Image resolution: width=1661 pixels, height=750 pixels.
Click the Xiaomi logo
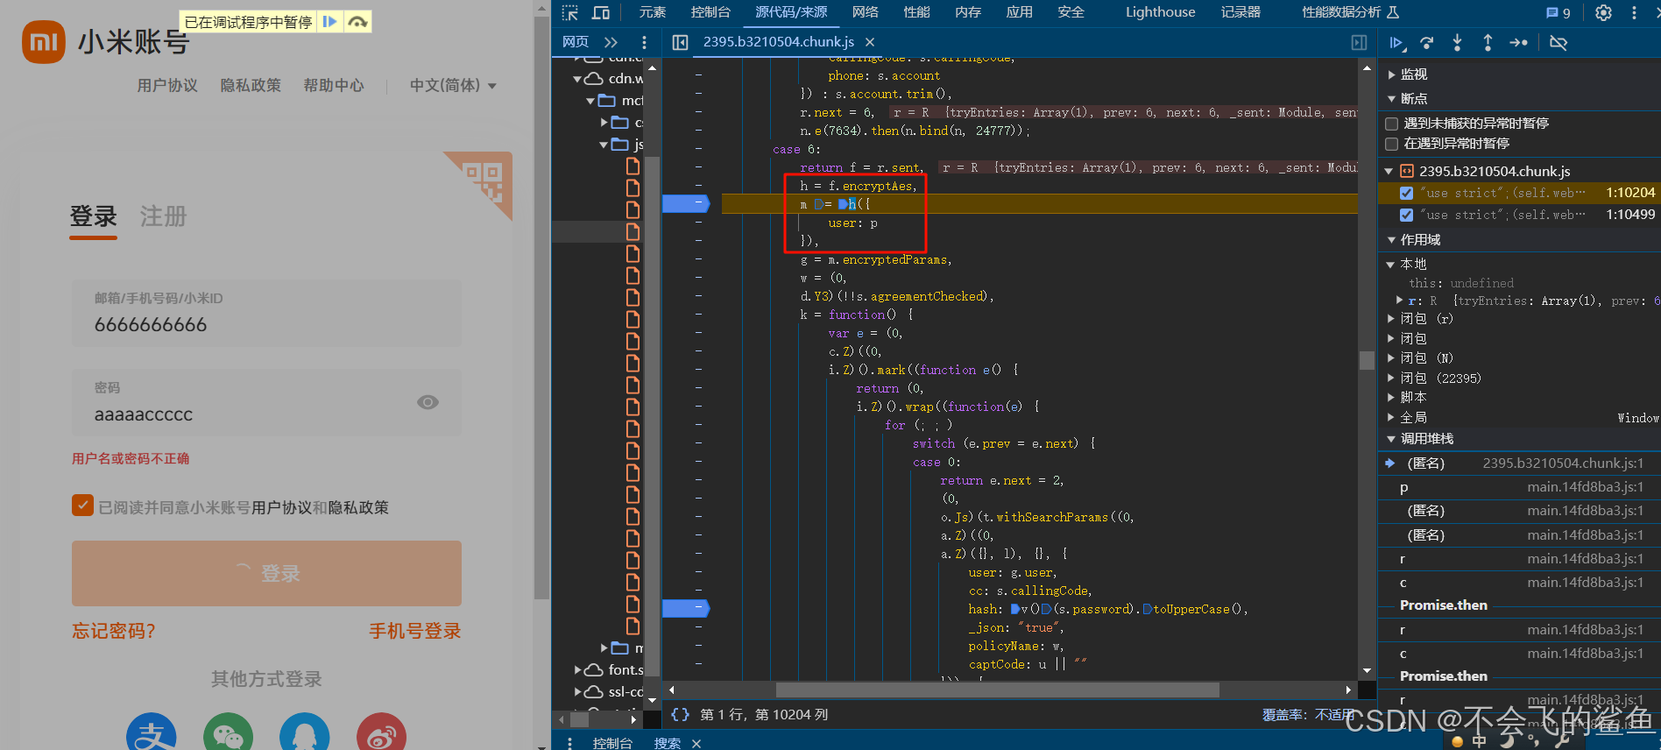pos(44,42)
